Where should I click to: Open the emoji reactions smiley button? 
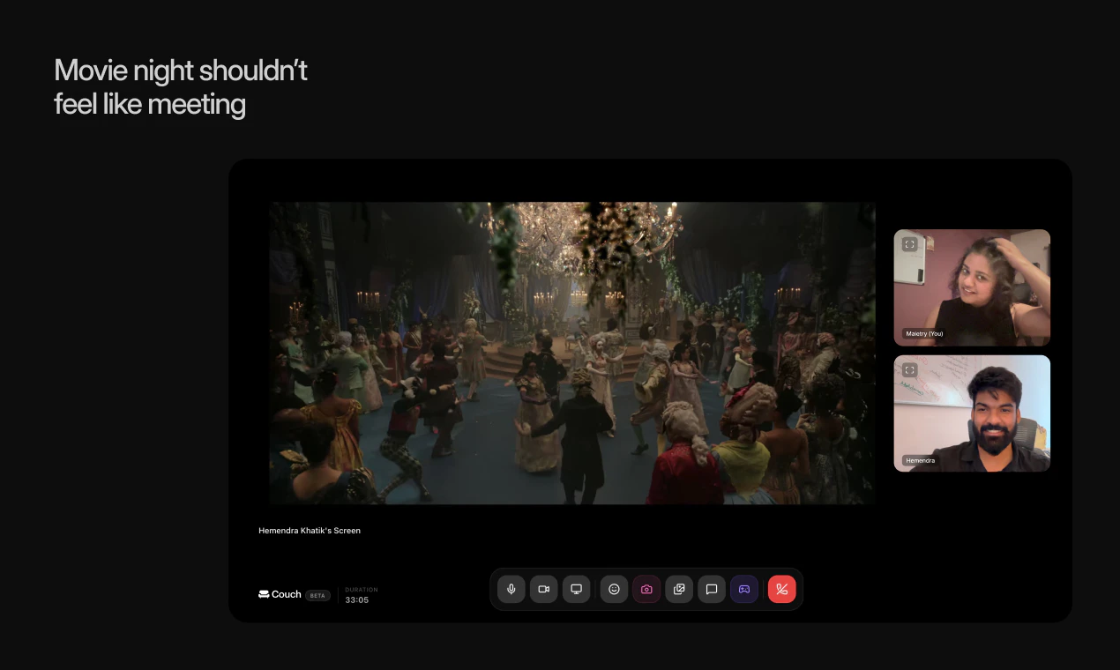coord(615,589)
